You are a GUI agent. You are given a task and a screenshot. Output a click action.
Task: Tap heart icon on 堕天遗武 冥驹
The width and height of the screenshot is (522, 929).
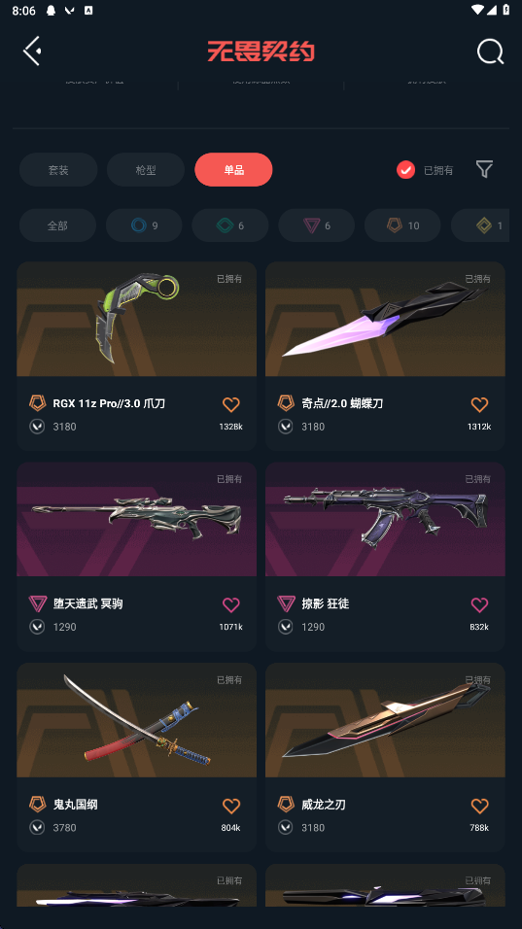pyautogui.click(x=231, y=604)
